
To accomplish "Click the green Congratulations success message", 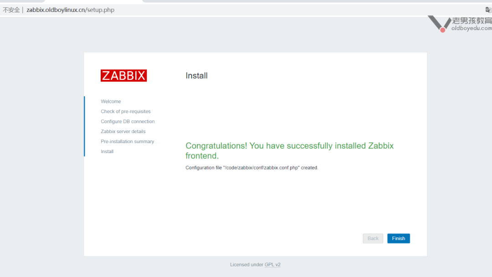I will coord(289,151).
